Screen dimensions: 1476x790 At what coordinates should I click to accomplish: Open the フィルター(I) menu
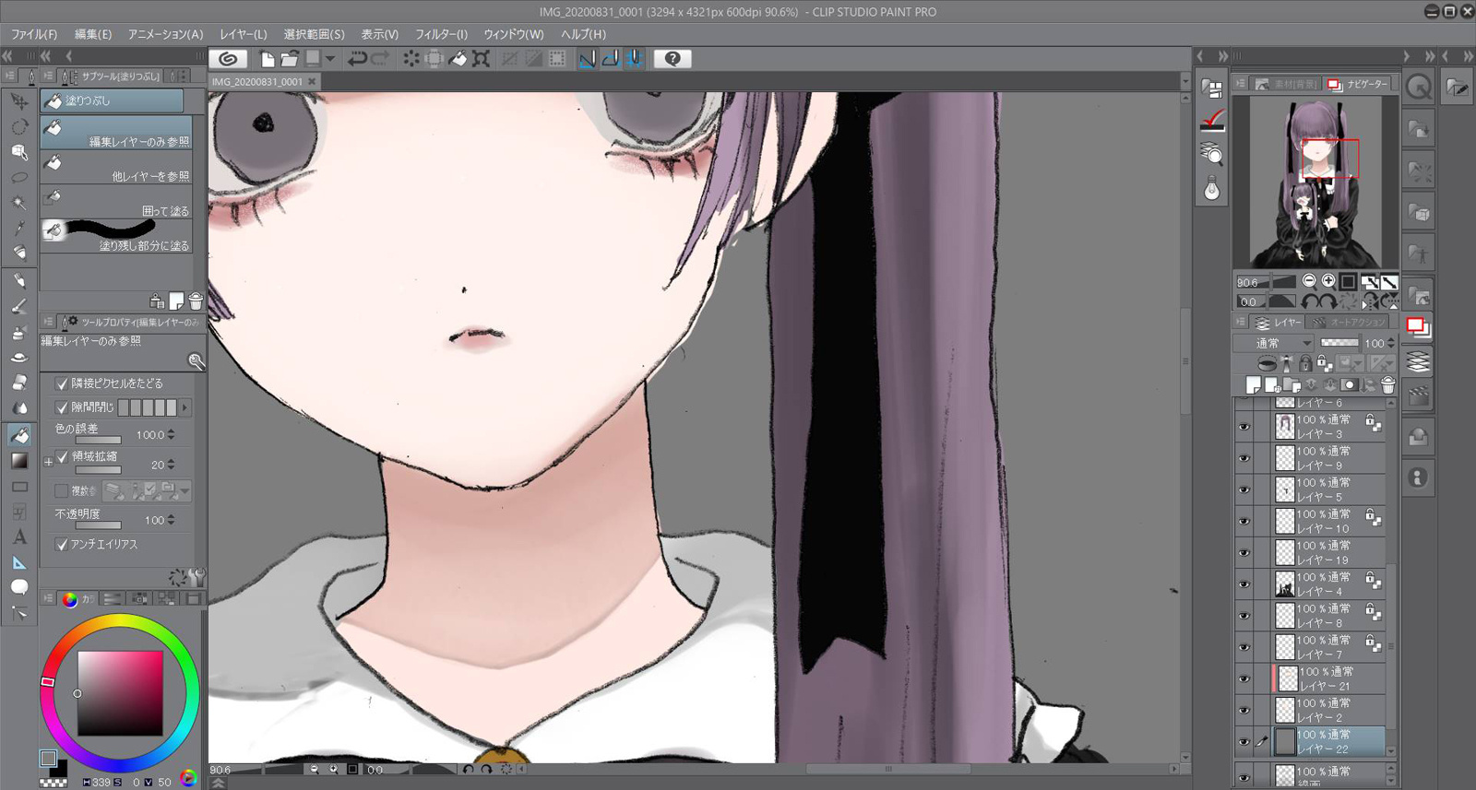coord(441,34)
